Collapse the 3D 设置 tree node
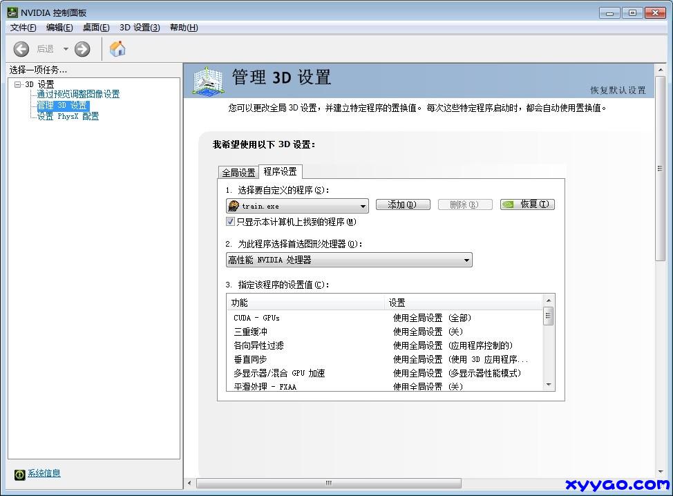The image size is (673, 496). tap(18, 84)
